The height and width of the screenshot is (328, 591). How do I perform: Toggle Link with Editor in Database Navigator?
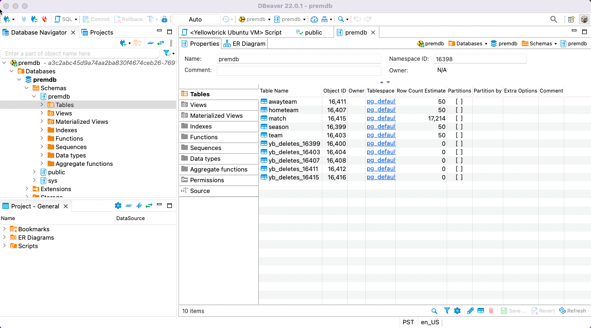coord(161,43)
